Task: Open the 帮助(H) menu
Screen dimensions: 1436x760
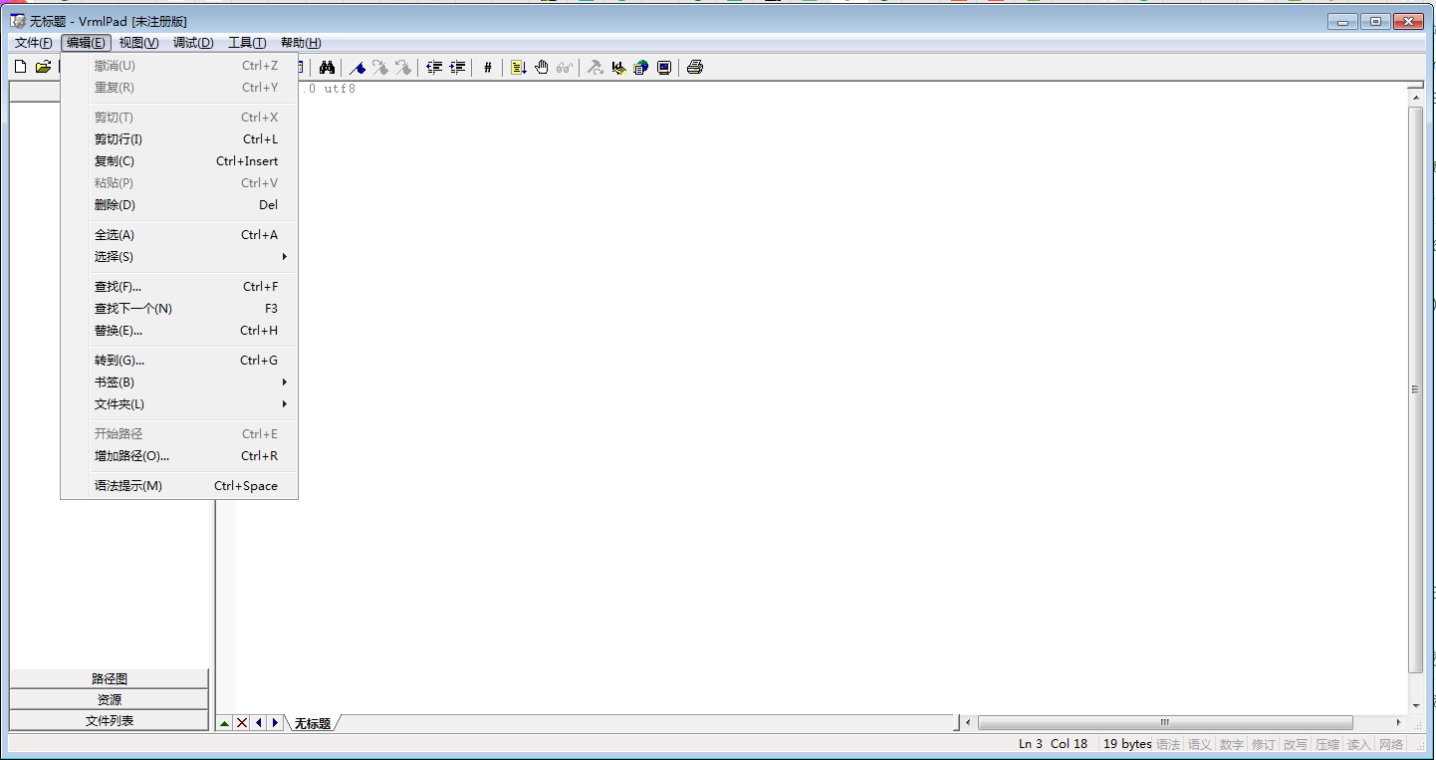Action: pos(301,42)
